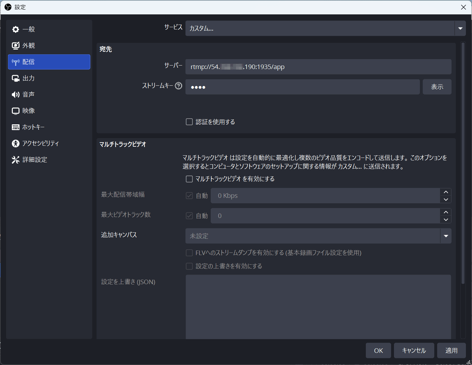The image size is (472, 365).
Task: Click the 詳細設定 tools icon in the sidebar
Action: (x=16, y=160)
